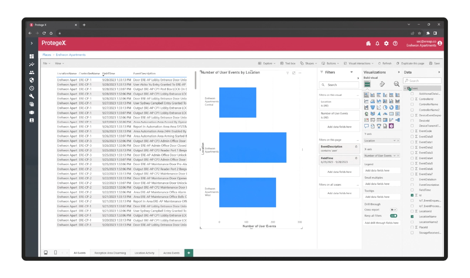Click the Protege X browser tab
The width and height of the screenshot is (470, 278).
coord(53,25)
